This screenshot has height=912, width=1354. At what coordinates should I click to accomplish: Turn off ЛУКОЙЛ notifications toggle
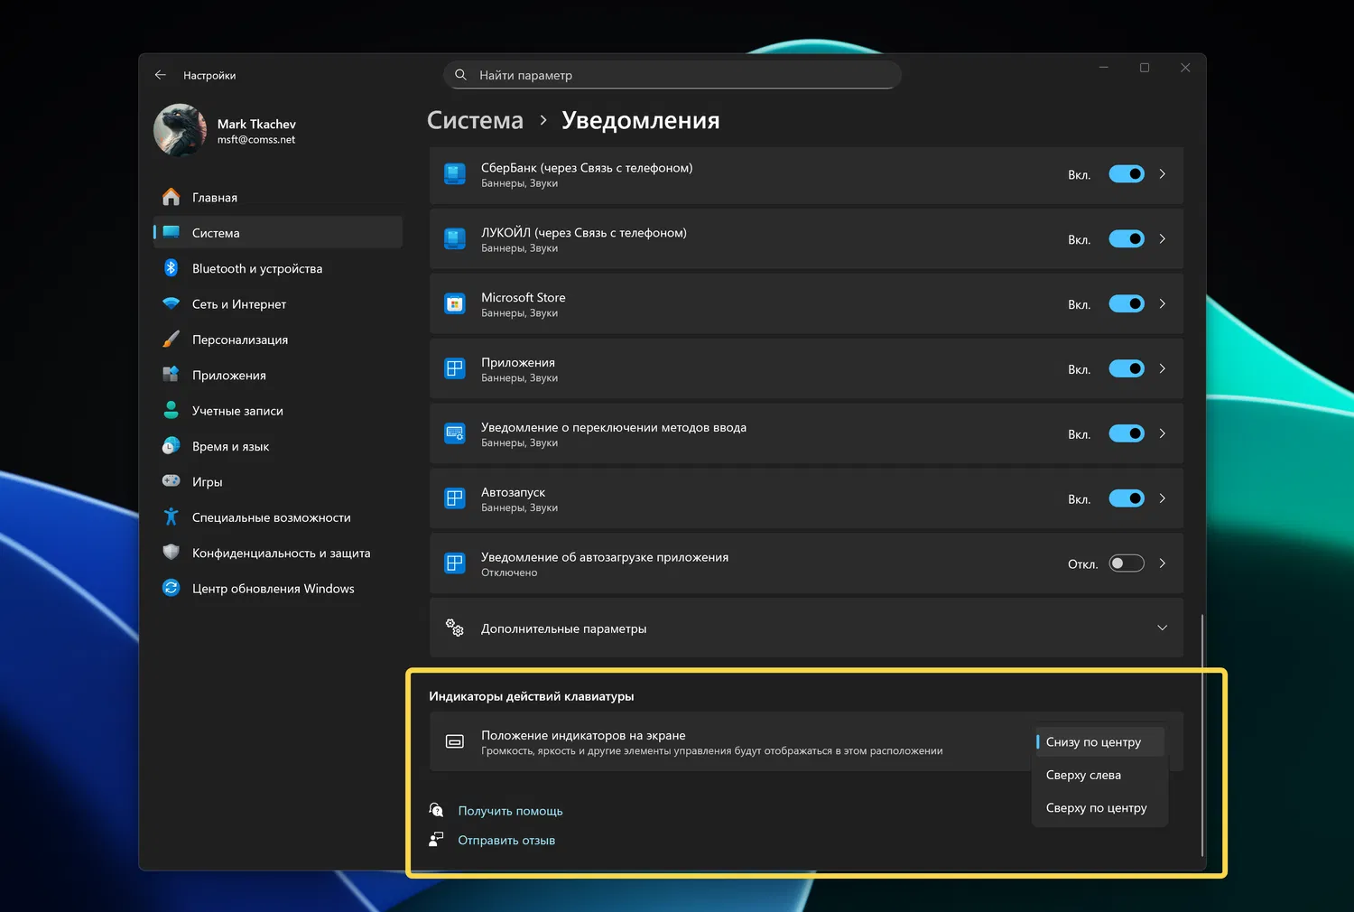[x=1127, y=239]
